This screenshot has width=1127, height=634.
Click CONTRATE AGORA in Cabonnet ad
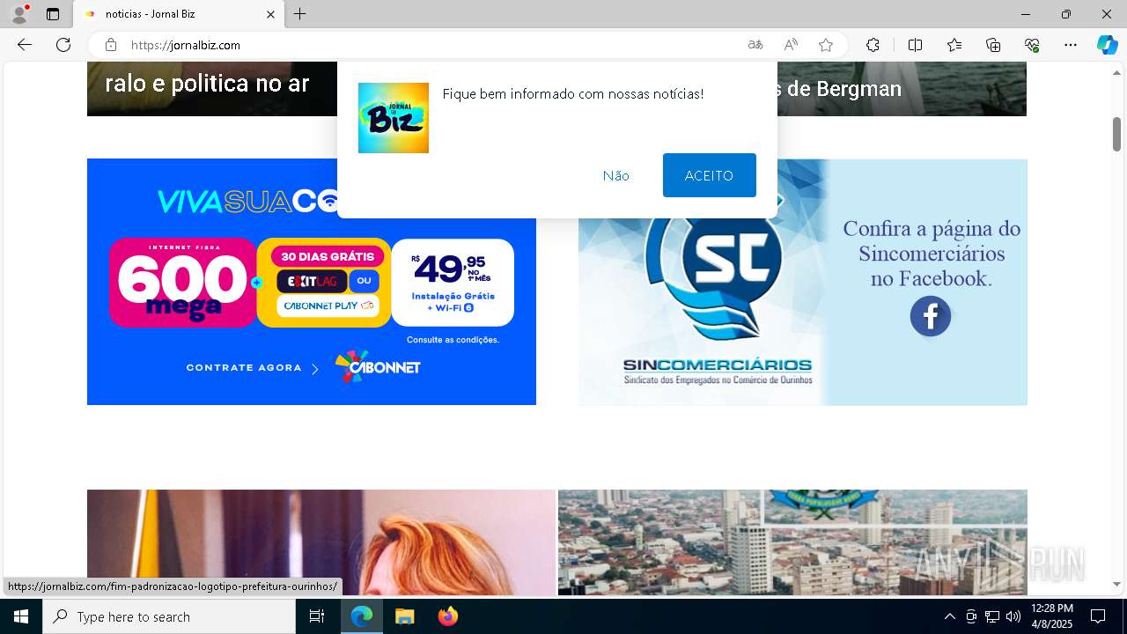pyautogui.click(x=253, y=368)
